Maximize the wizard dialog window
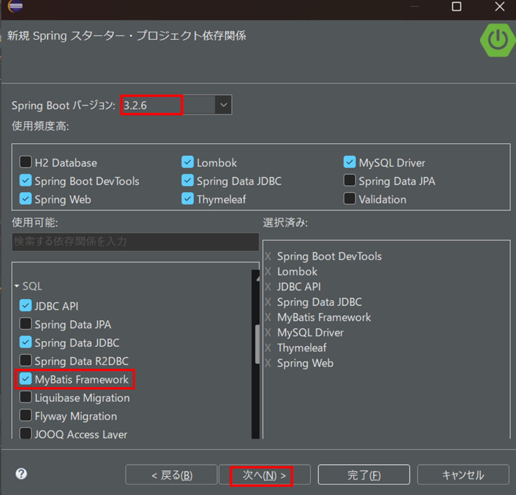The image size is (516, 495). point(457,6)
